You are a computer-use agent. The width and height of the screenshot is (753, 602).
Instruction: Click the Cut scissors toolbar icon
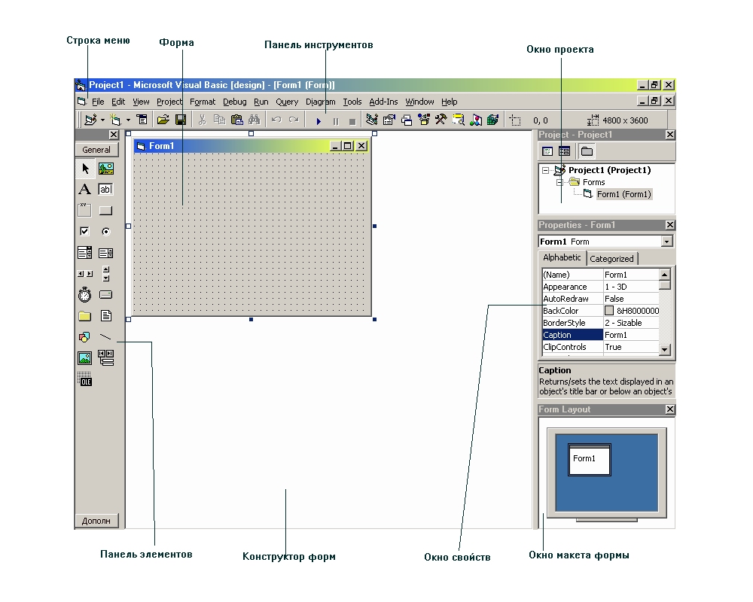tap(202, 120)
